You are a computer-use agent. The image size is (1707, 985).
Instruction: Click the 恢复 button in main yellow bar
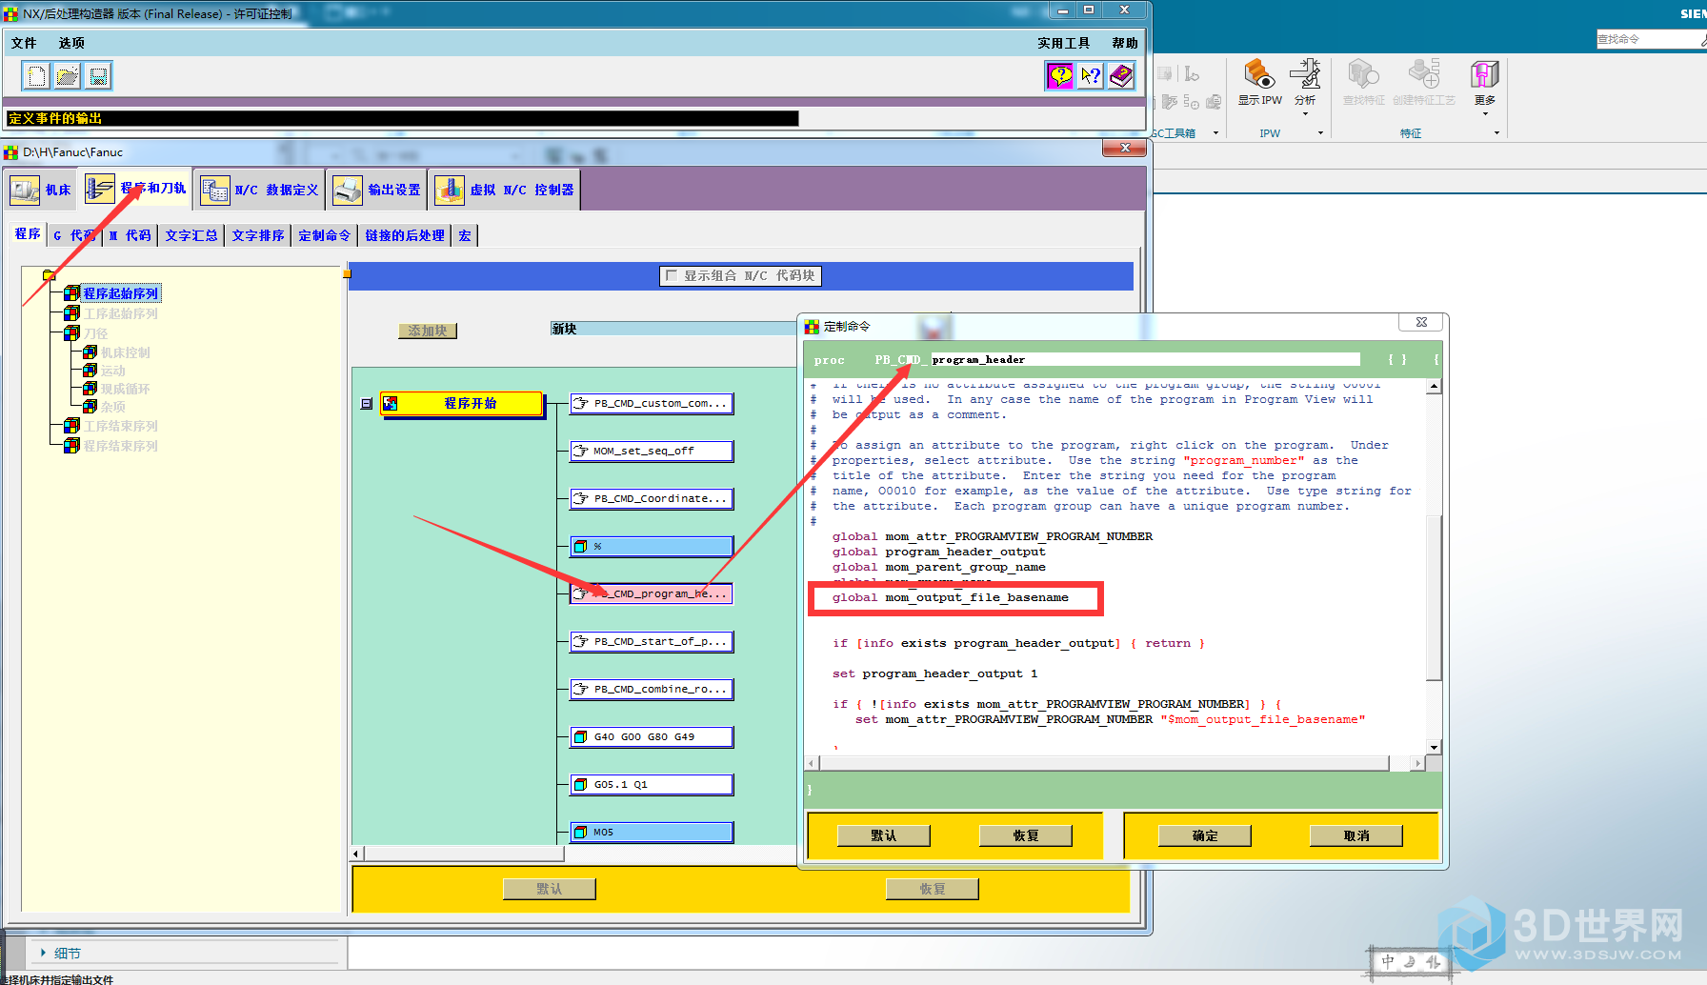click(933, 889)
